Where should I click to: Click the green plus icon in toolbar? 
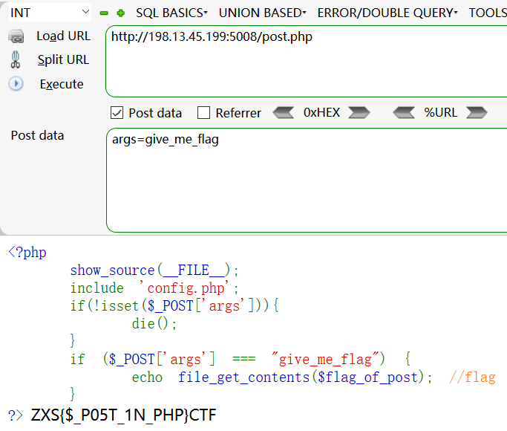tap(120, 13)
